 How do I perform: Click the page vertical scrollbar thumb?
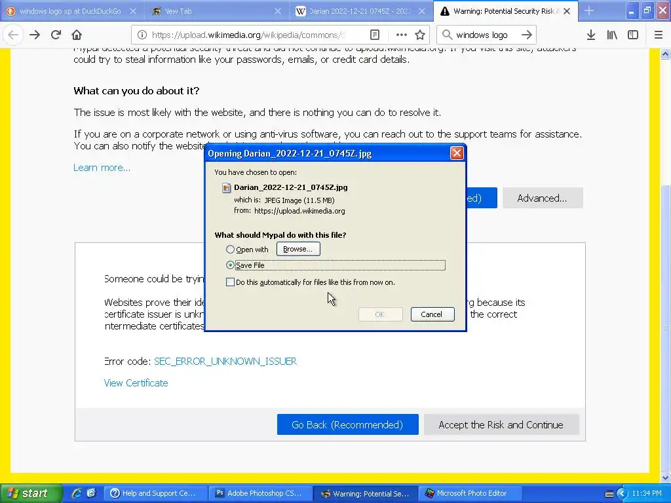coord(665,329)
